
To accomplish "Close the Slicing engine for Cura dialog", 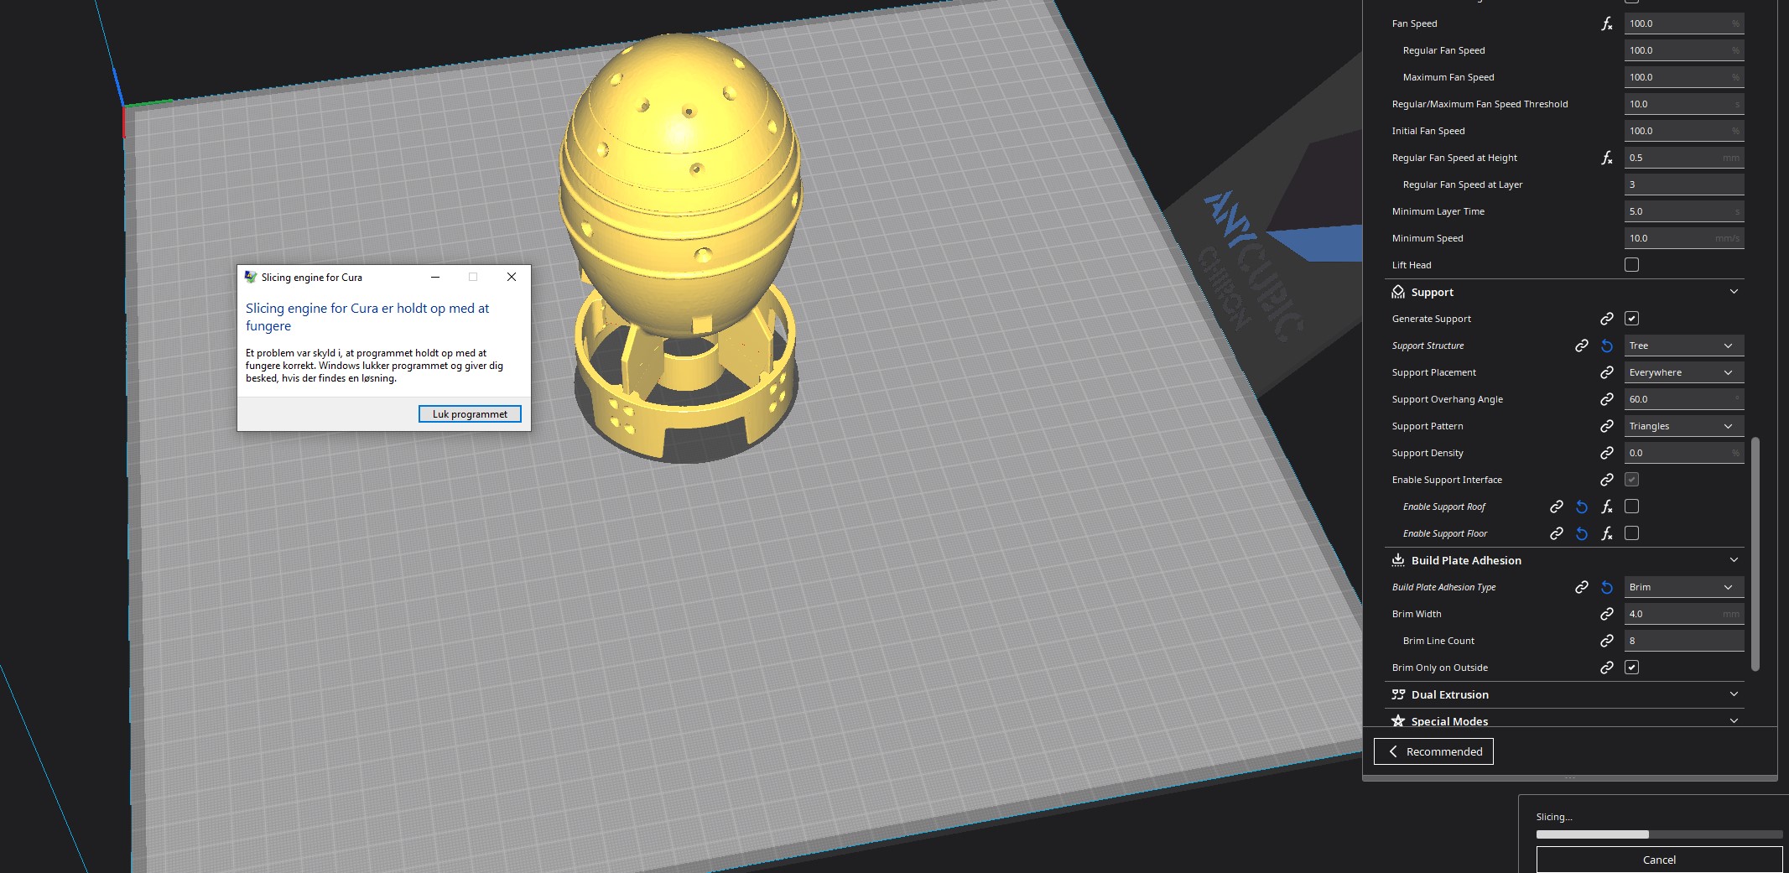I will 512,277.
